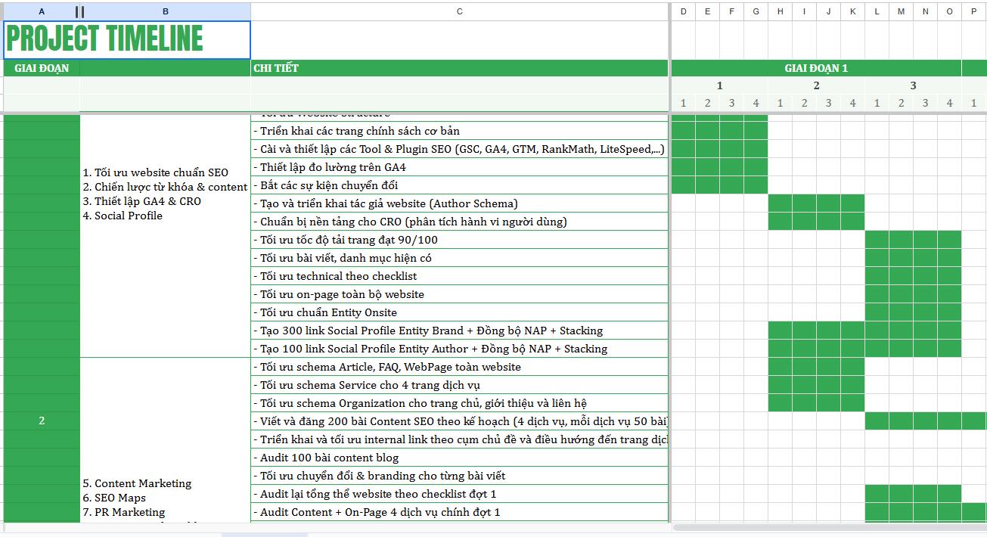987x537 pixels.
Task: Click the phase number 2 cell in column A
Action: coord(42,421)
